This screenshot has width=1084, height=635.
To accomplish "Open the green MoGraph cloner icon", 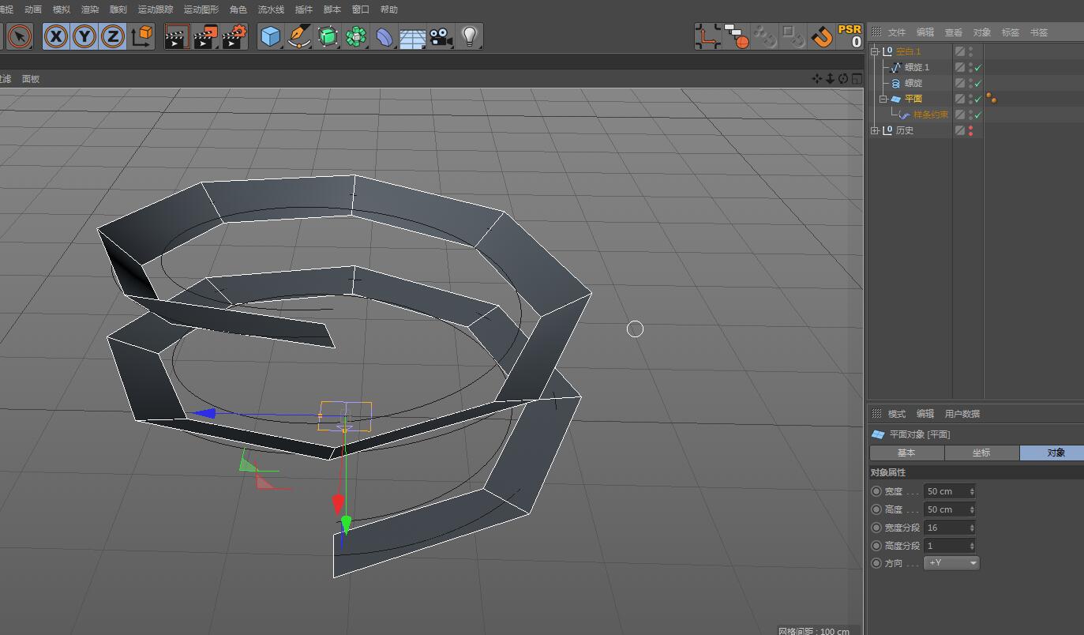I will (356, 36).
